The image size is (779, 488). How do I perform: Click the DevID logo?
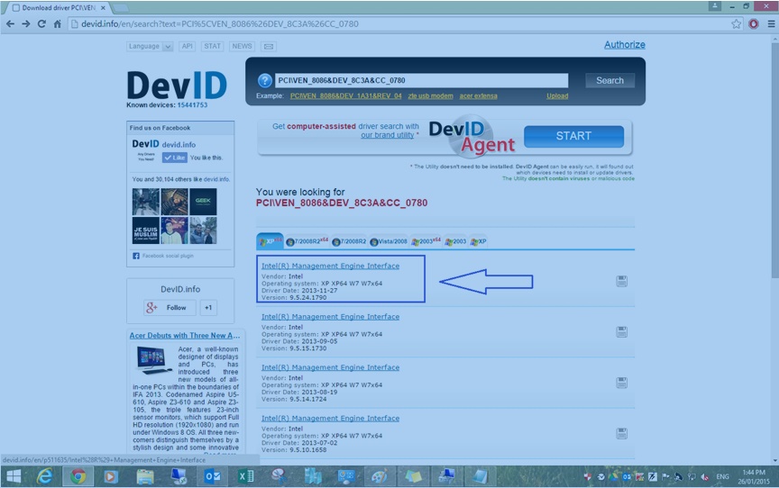pos(177,86)
